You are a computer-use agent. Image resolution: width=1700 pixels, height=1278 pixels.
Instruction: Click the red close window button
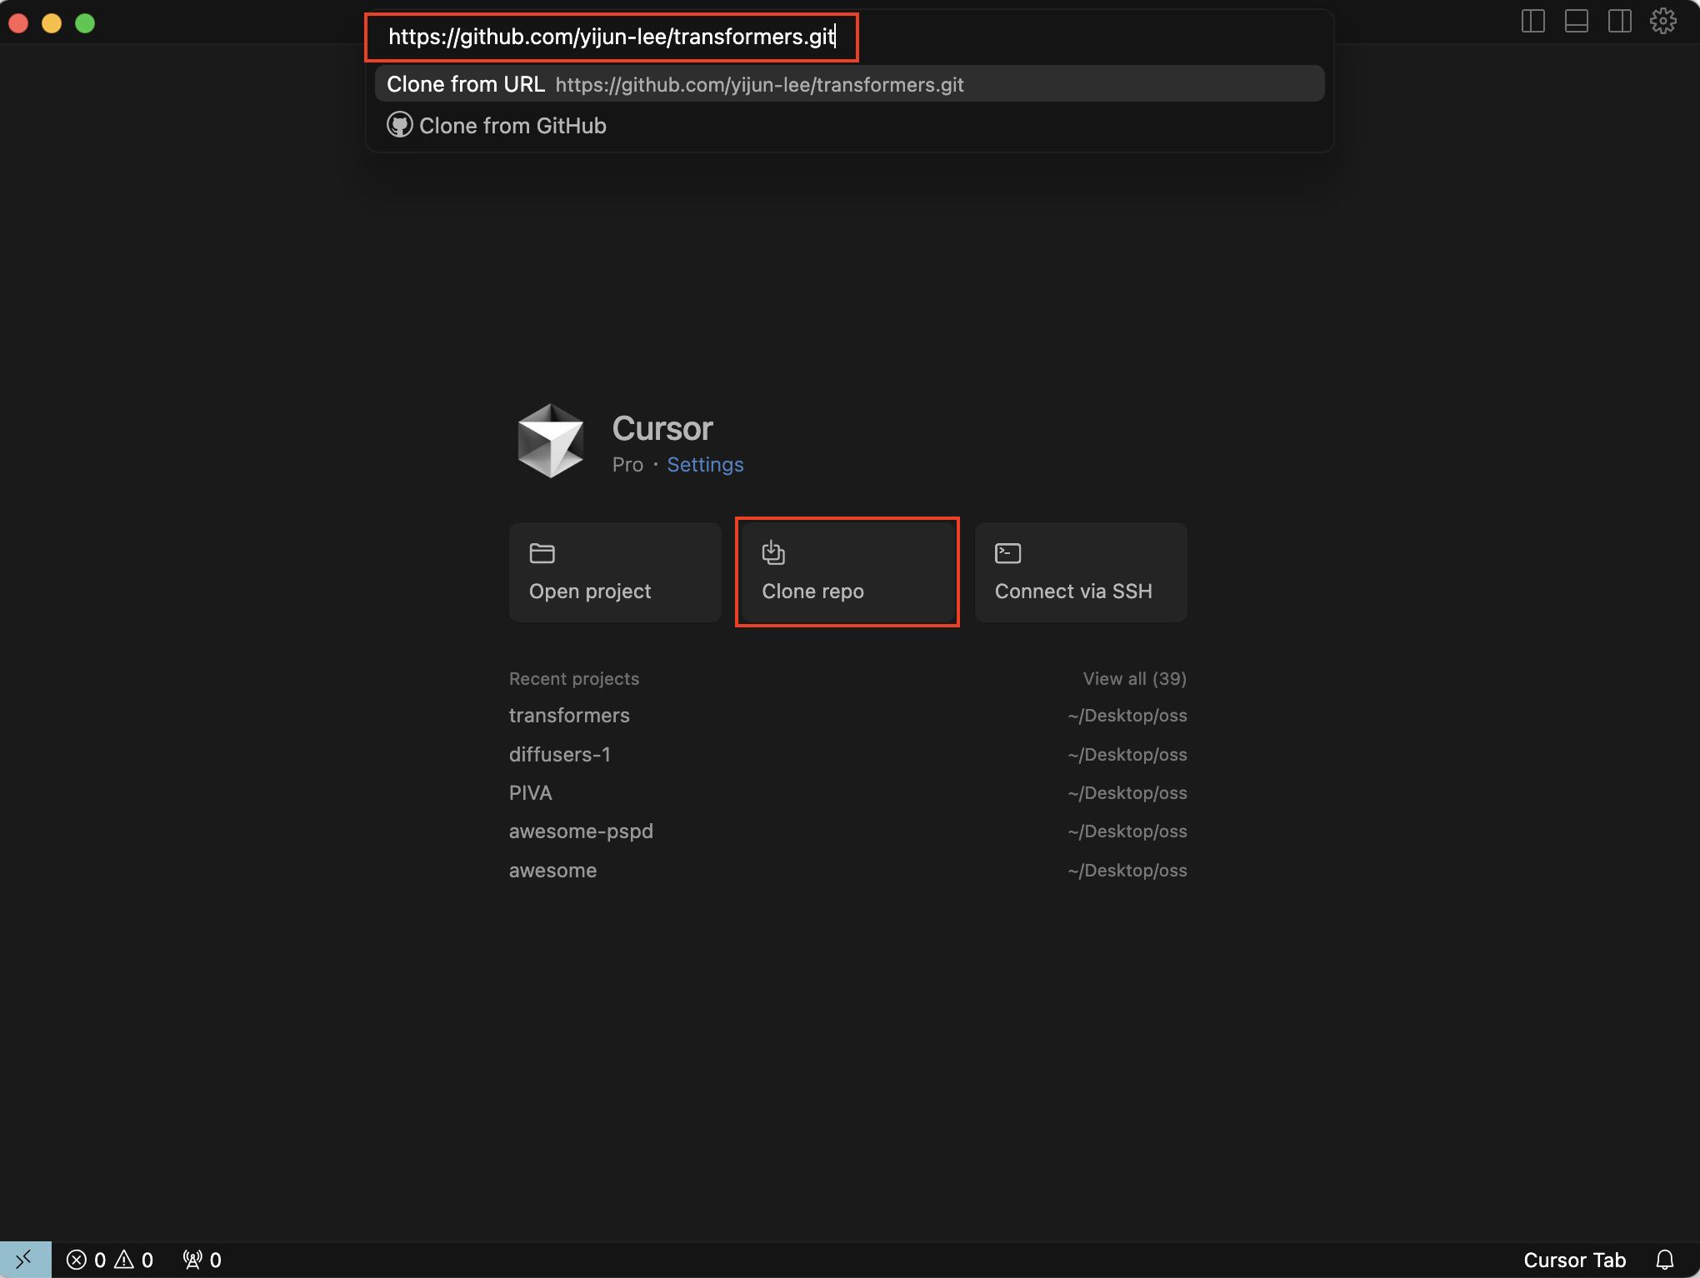tap(18, 22)
